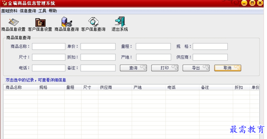Screen dimensions: 267x139
Task: Sort by 规格 column header
Action: coord(51,87)
